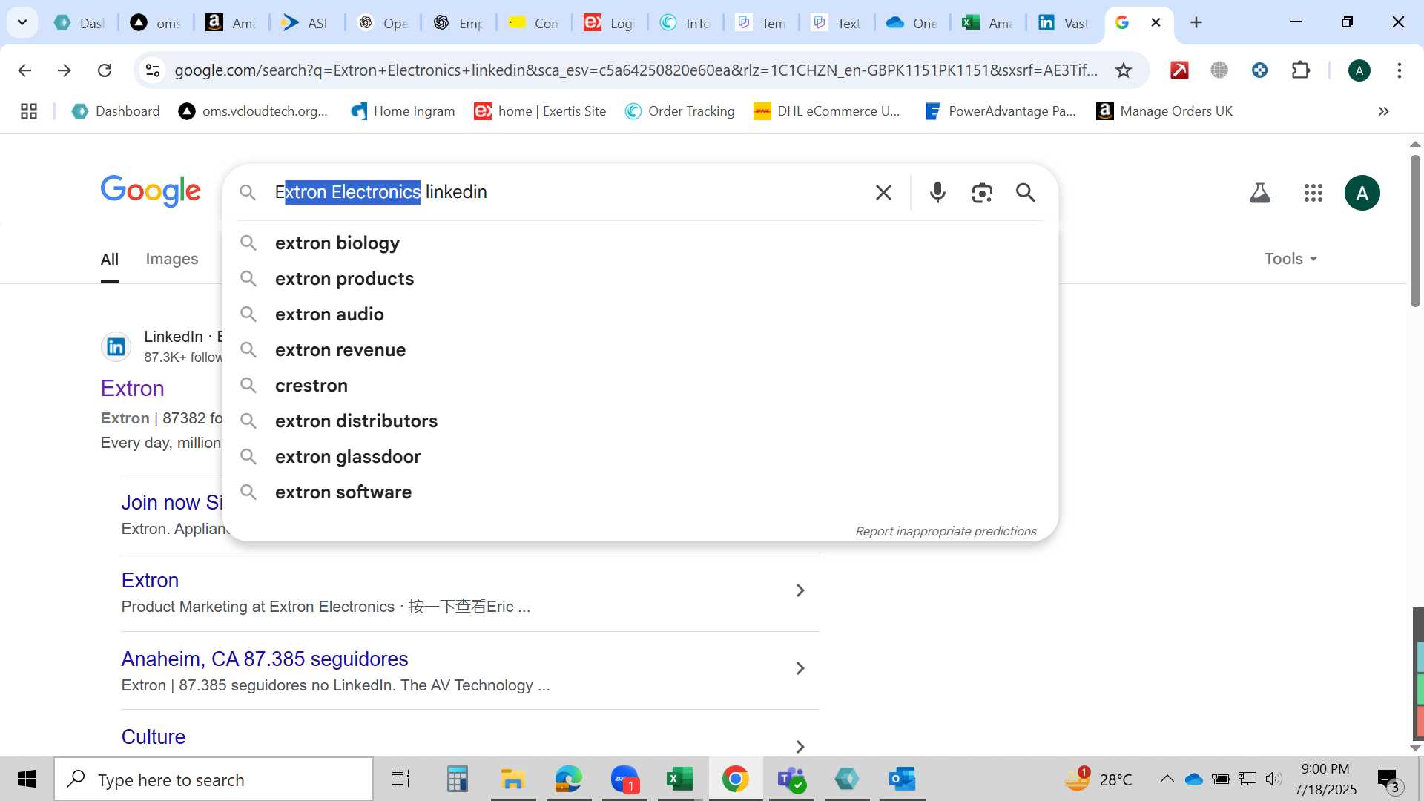Open Excel from the taskbar
1424x801 pixels.
pos(679,779)
